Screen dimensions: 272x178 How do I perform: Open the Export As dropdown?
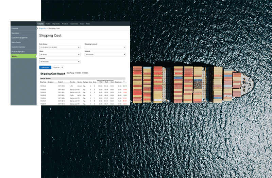tap(58, 67)
